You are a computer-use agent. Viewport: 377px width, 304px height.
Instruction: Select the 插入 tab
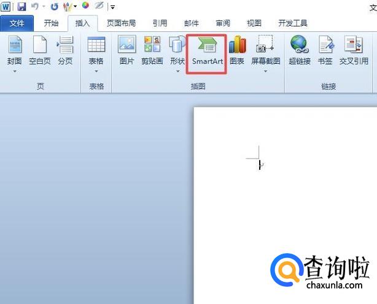point(82,23)
